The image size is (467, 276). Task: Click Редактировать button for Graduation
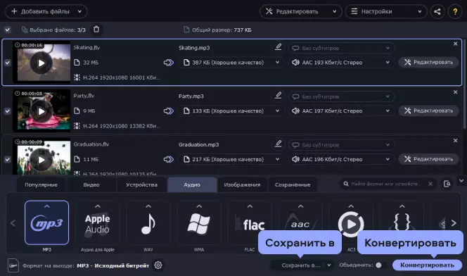coord(428,159)
